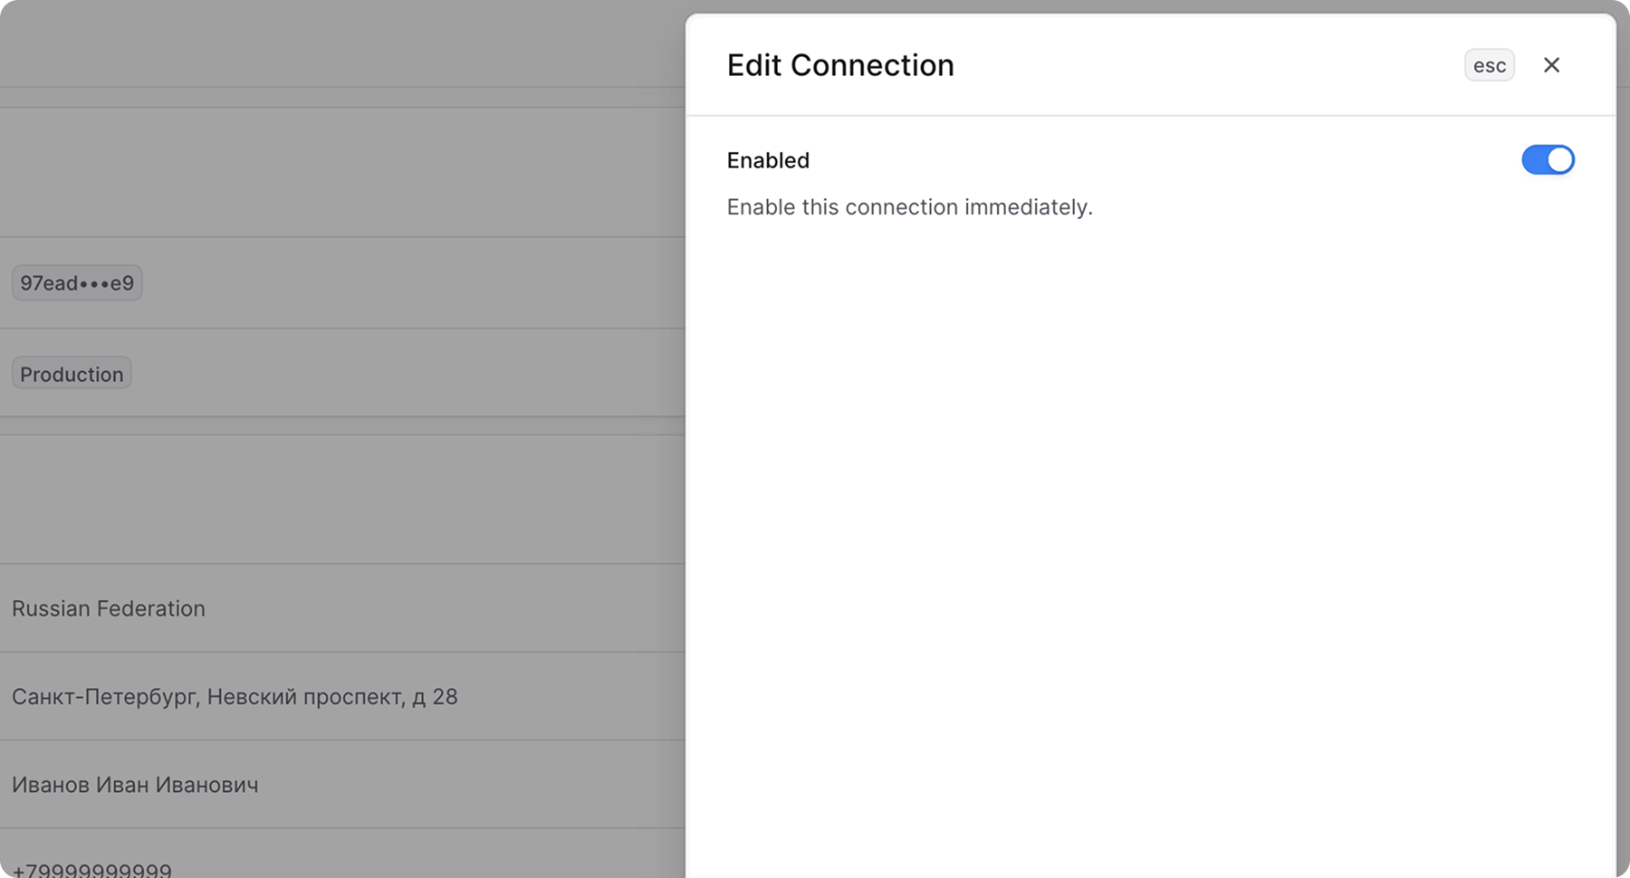Viewport: 1630px width, 878px height.
Task: Click the 'Enable this connection immediately' description
Action: pos(909,207)
